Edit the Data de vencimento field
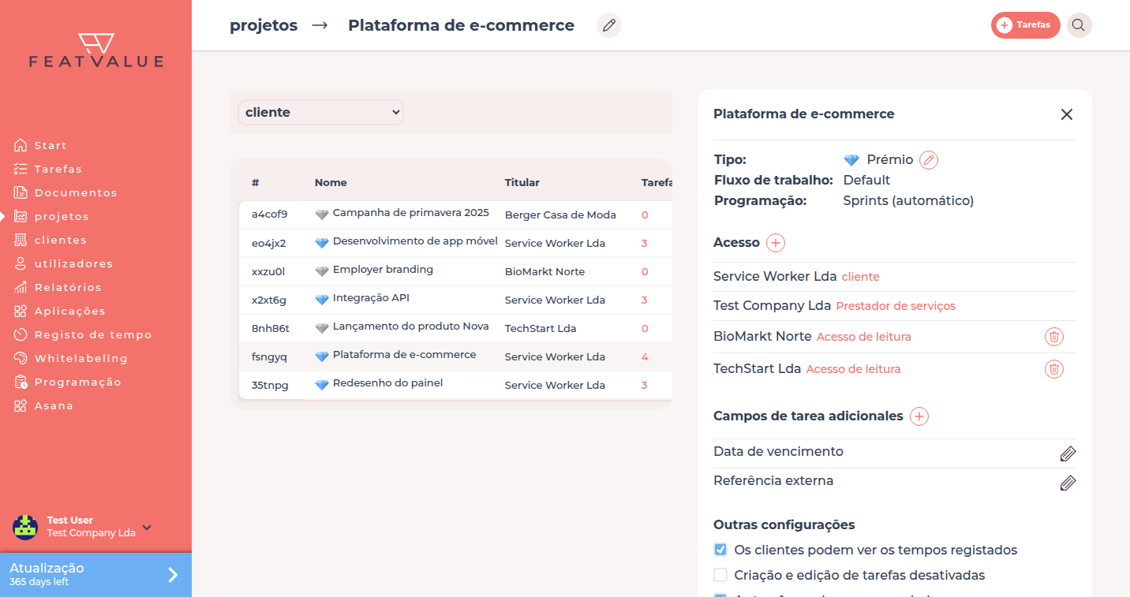The image size is (1130, 597). pyautogui.click(x=1068, y=453)
